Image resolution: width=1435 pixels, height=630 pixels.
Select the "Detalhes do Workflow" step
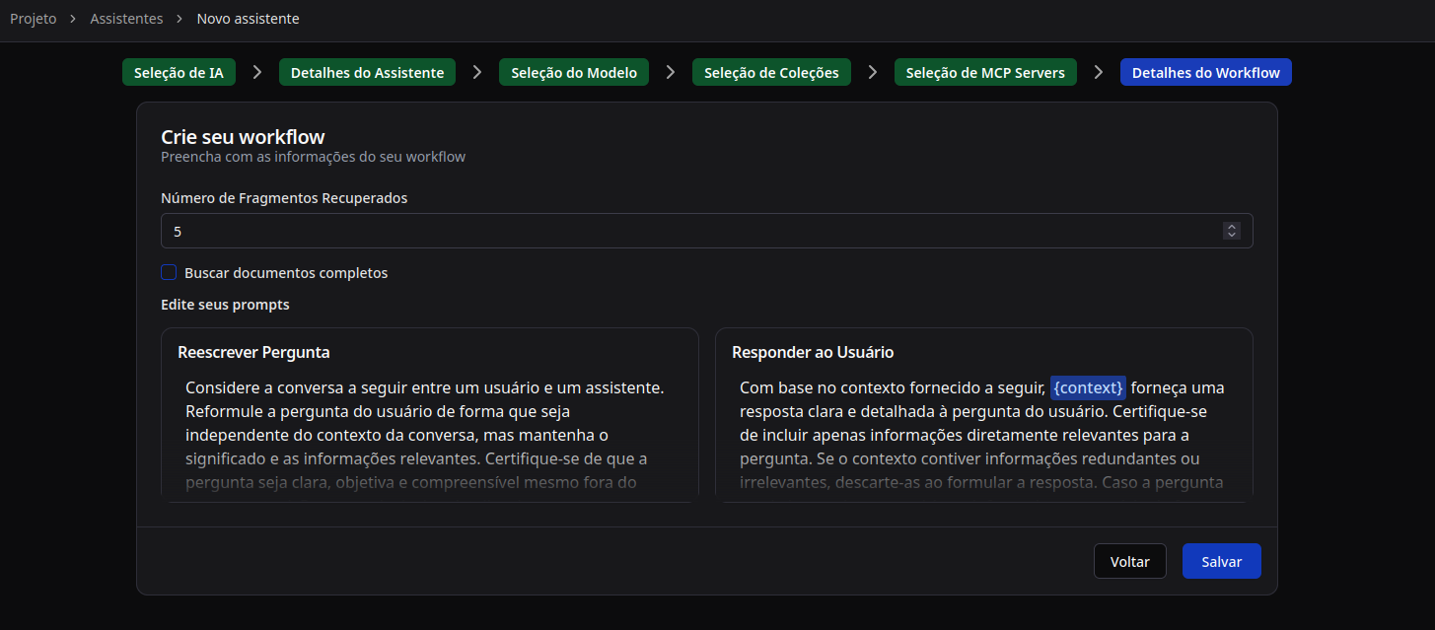pos(1205,71)
